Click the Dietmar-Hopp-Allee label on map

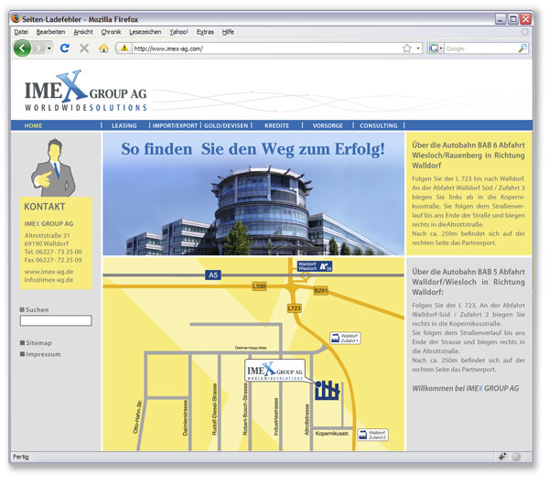click(x=251, y=348)
